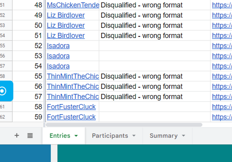
Task: Add a new sheet with plus icon
Action: (17, 135)
